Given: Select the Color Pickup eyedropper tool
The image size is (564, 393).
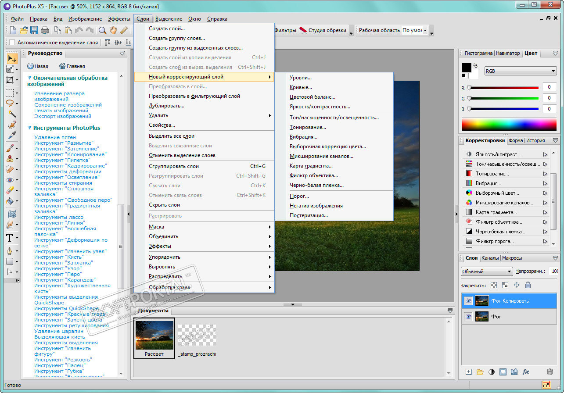Looking at the screenshot, I should pyautogui.click(x=11, y=136).
